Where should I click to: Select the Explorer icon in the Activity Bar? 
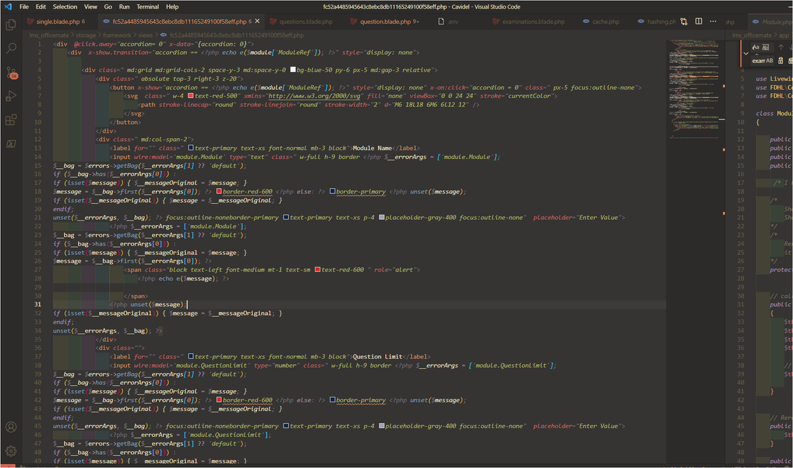tap(9, 24)
